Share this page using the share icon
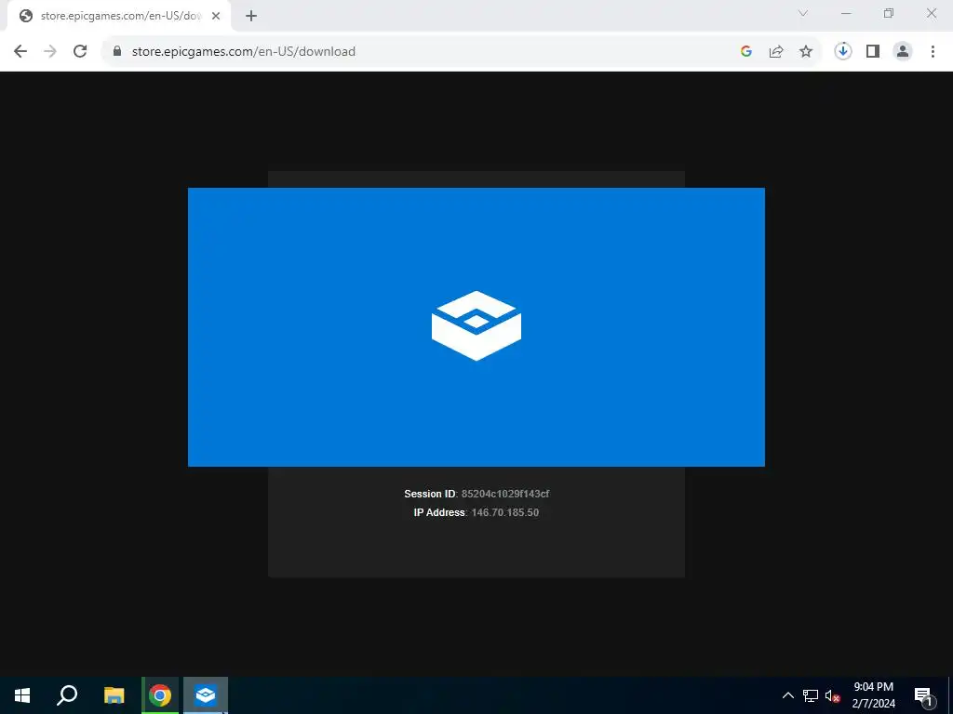953x714 pixels. pyautogui.click(x=776, y=52)
